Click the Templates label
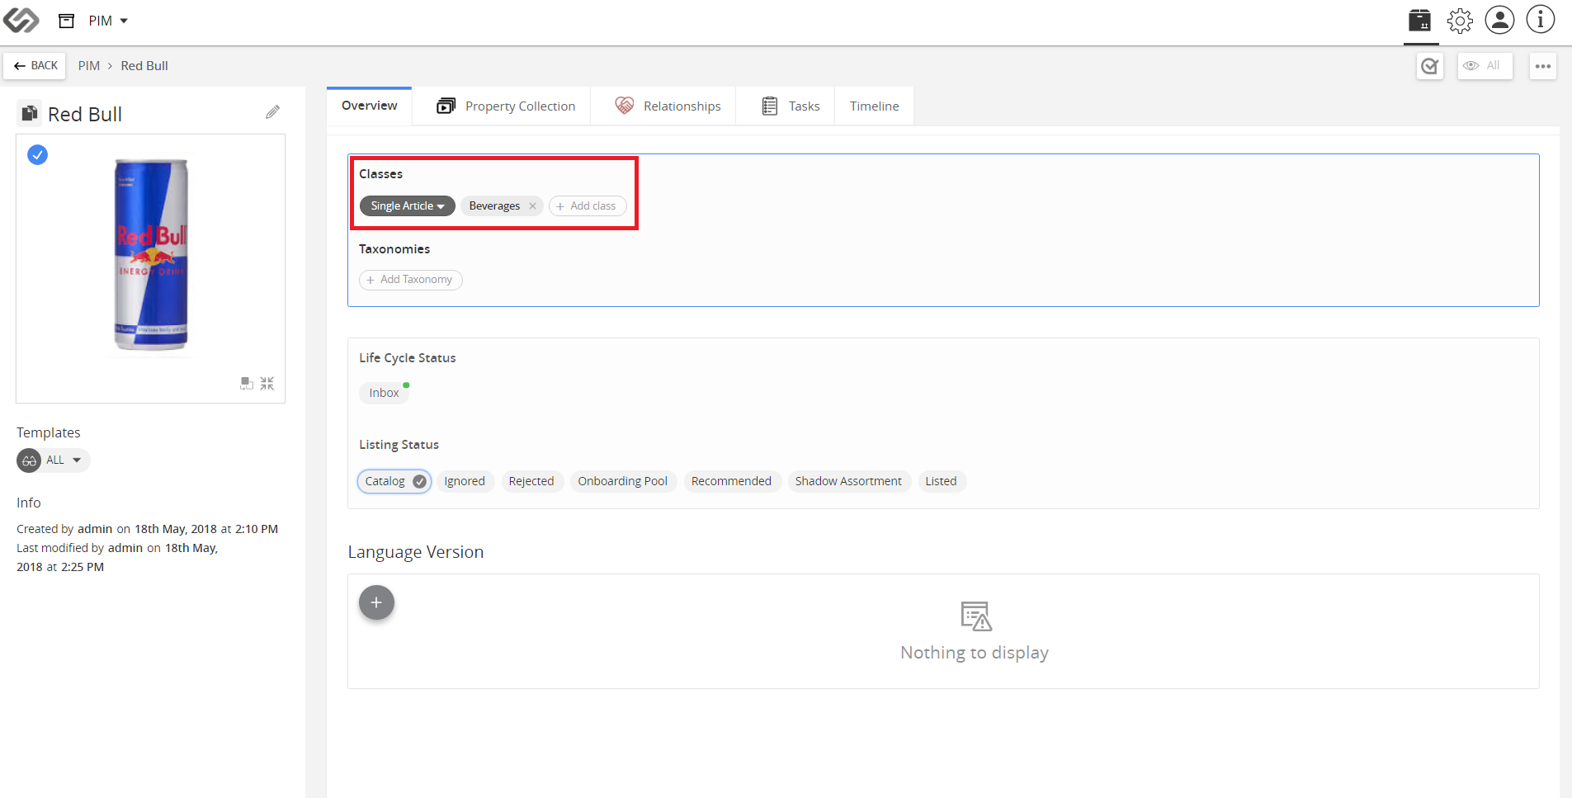The height and width of the screenshot is (798, 1572). click(49, 432)
